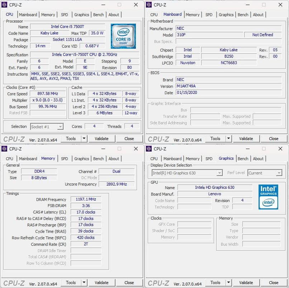Open the Display Device Selection dropdown
The image size is (289, 288).
pyautogui.click(x=186, y=172)
